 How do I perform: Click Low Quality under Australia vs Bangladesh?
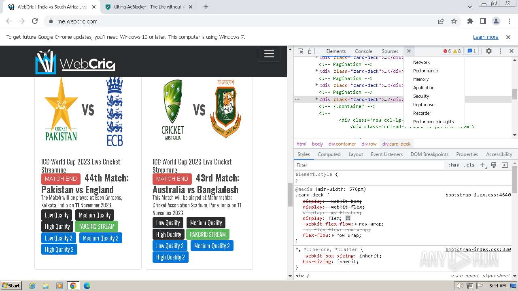[168, 223]
